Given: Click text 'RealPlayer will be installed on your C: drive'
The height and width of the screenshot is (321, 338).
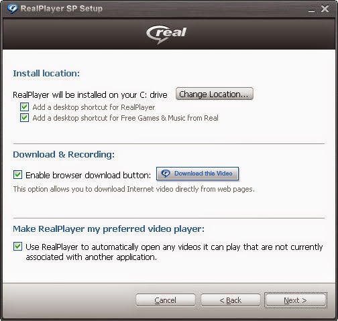Looking at the screenshot, I should [90, 95].
